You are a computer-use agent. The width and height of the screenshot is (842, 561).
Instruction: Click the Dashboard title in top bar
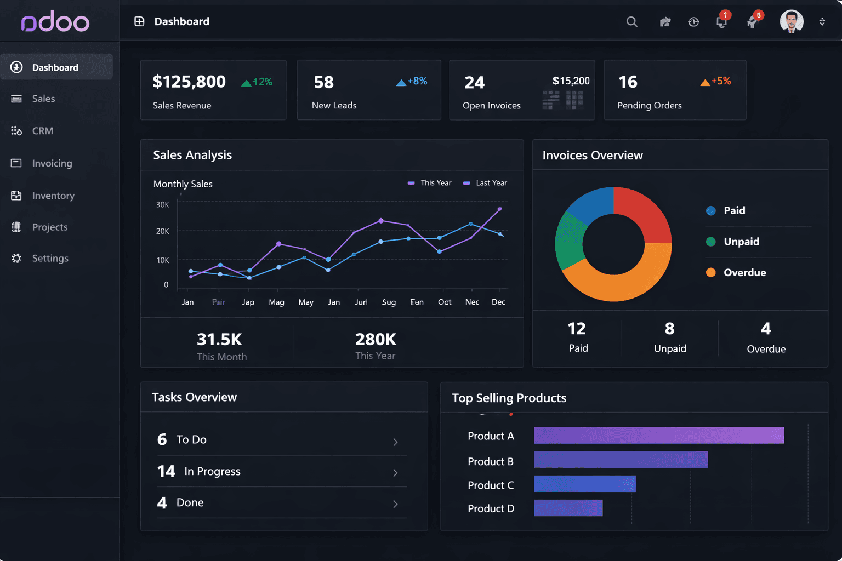point(181,21)
